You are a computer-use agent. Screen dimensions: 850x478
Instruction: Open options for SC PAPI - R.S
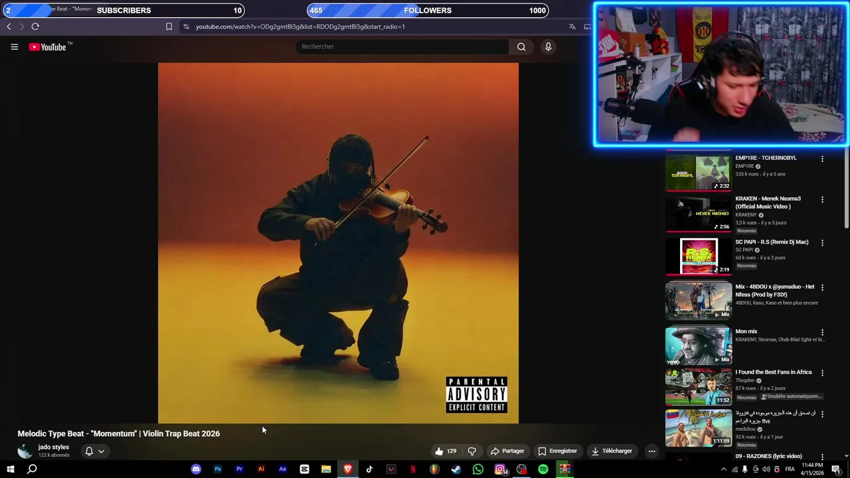(822, 242)
